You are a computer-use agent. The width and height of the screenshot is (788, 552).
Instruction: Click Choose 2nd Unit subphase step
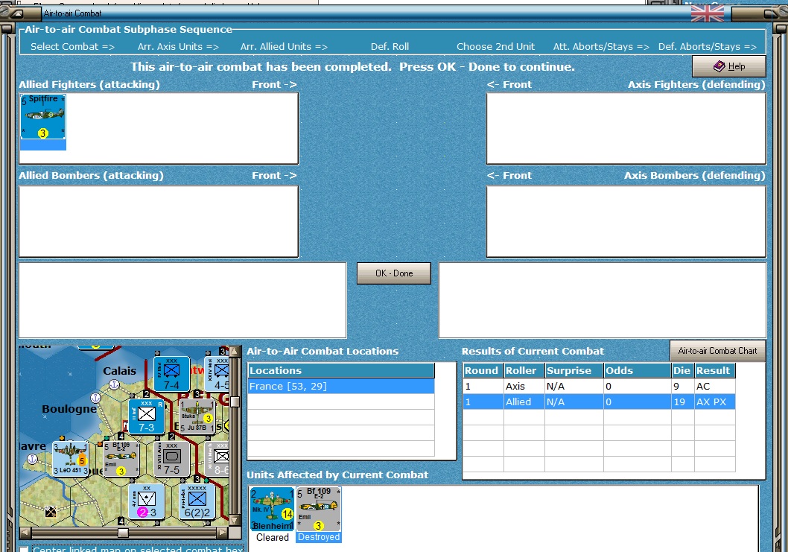pos(495,47)
